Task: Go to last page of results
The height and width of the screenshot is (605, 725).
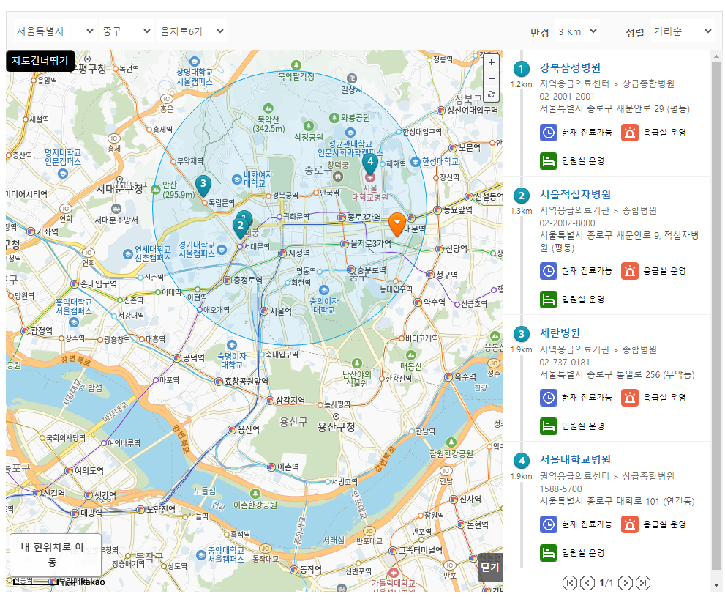Action: tap(643, 583)
